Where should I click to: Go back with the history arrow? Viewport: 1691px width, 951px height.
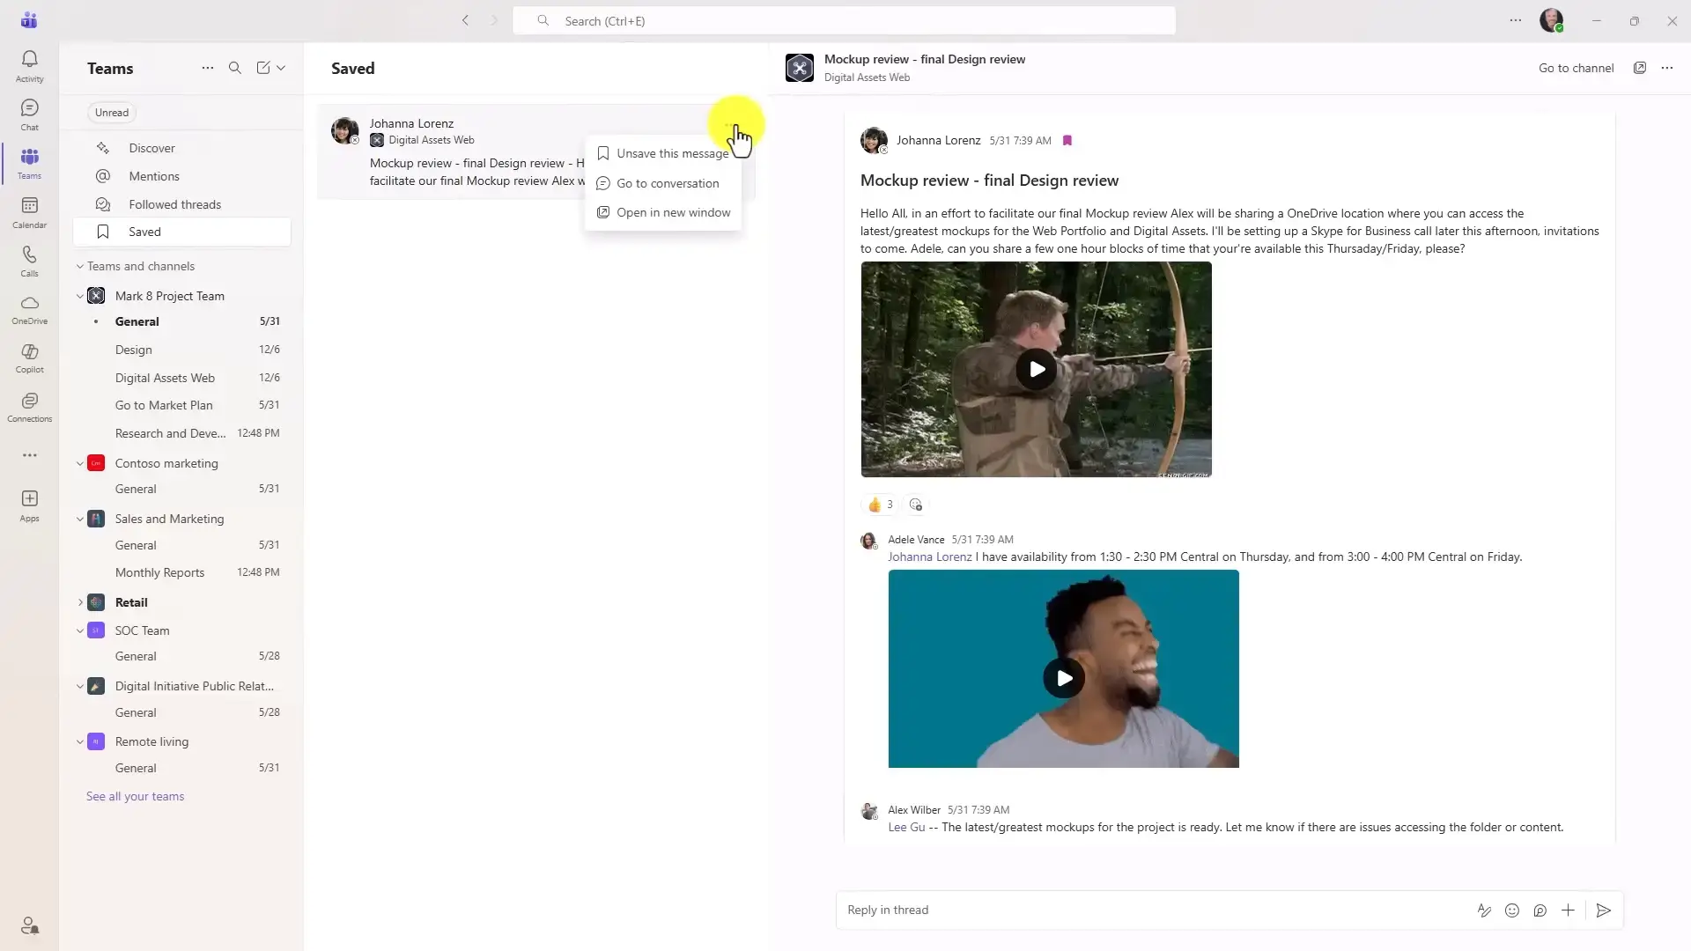coord(465,20)
